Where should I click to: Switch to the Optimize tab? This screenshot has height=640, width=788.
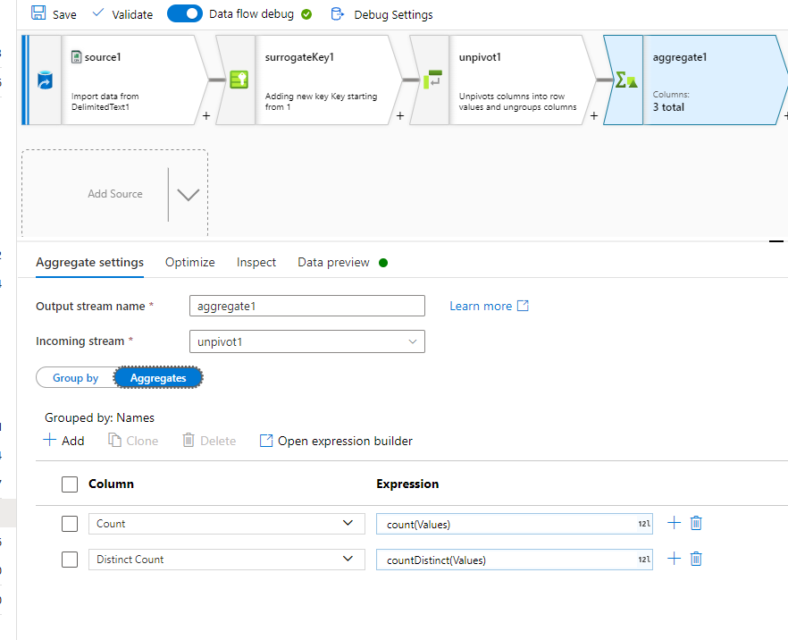pos(190,263)
